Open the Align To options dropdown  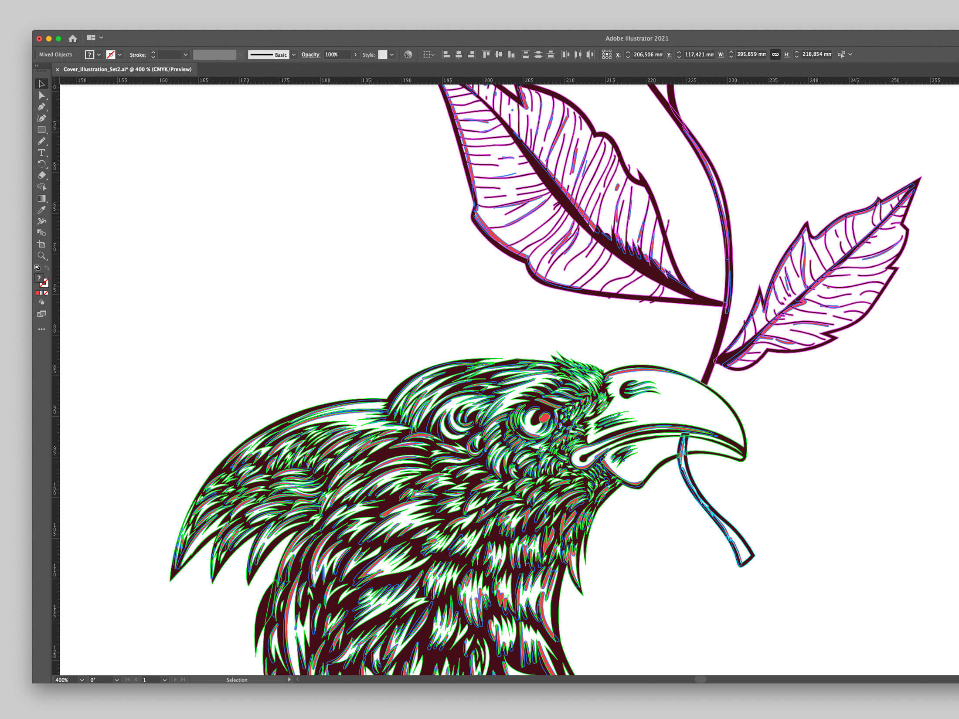click(429, 54)
